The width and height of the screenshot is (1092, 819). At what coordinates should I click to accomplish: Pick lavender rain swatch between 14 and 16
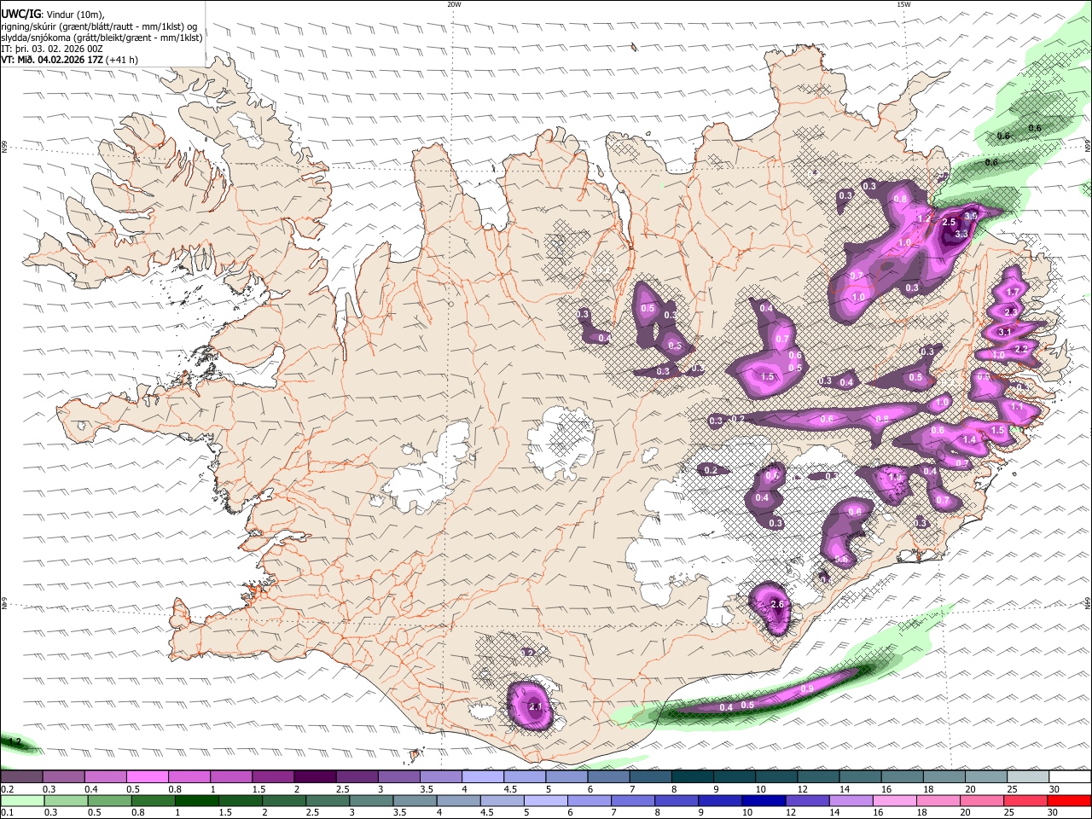point(851,800)
